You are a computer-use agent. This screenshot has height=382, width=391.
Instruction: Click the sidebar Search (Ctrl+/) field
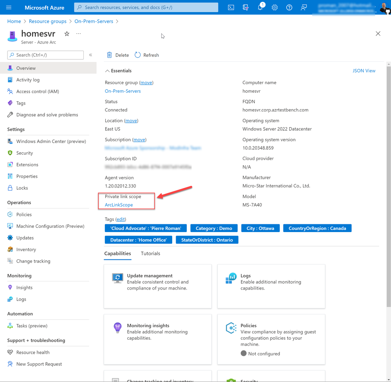[x=45, y=55]
